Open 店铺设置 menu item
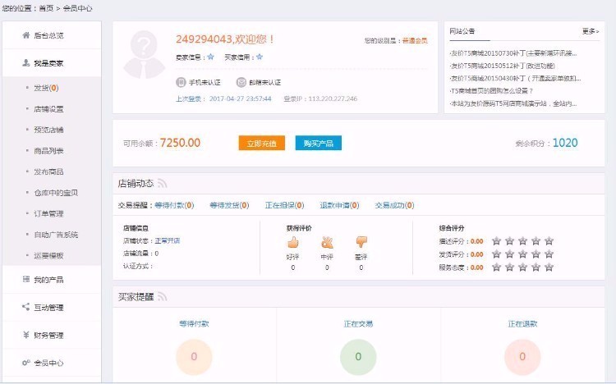The image size is (616, 384). [x=48, y=109]
